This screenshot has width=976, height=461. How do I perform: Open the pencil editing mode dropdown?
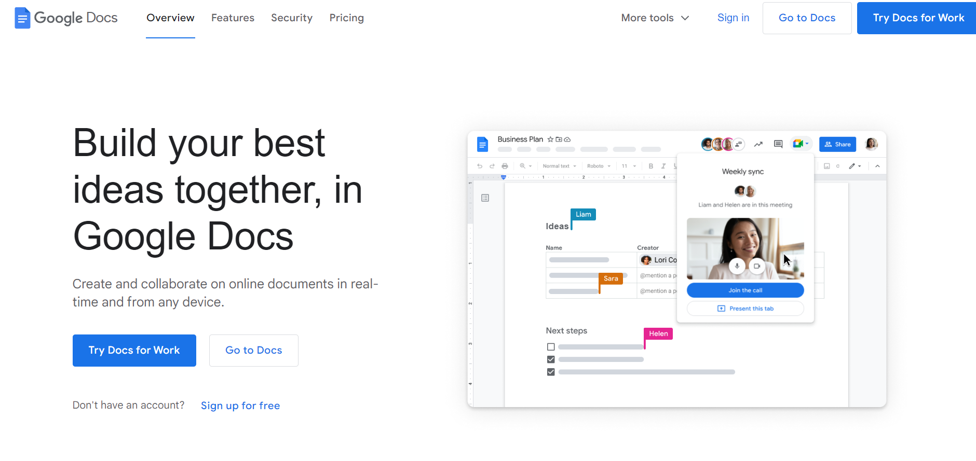click(855, 166)
